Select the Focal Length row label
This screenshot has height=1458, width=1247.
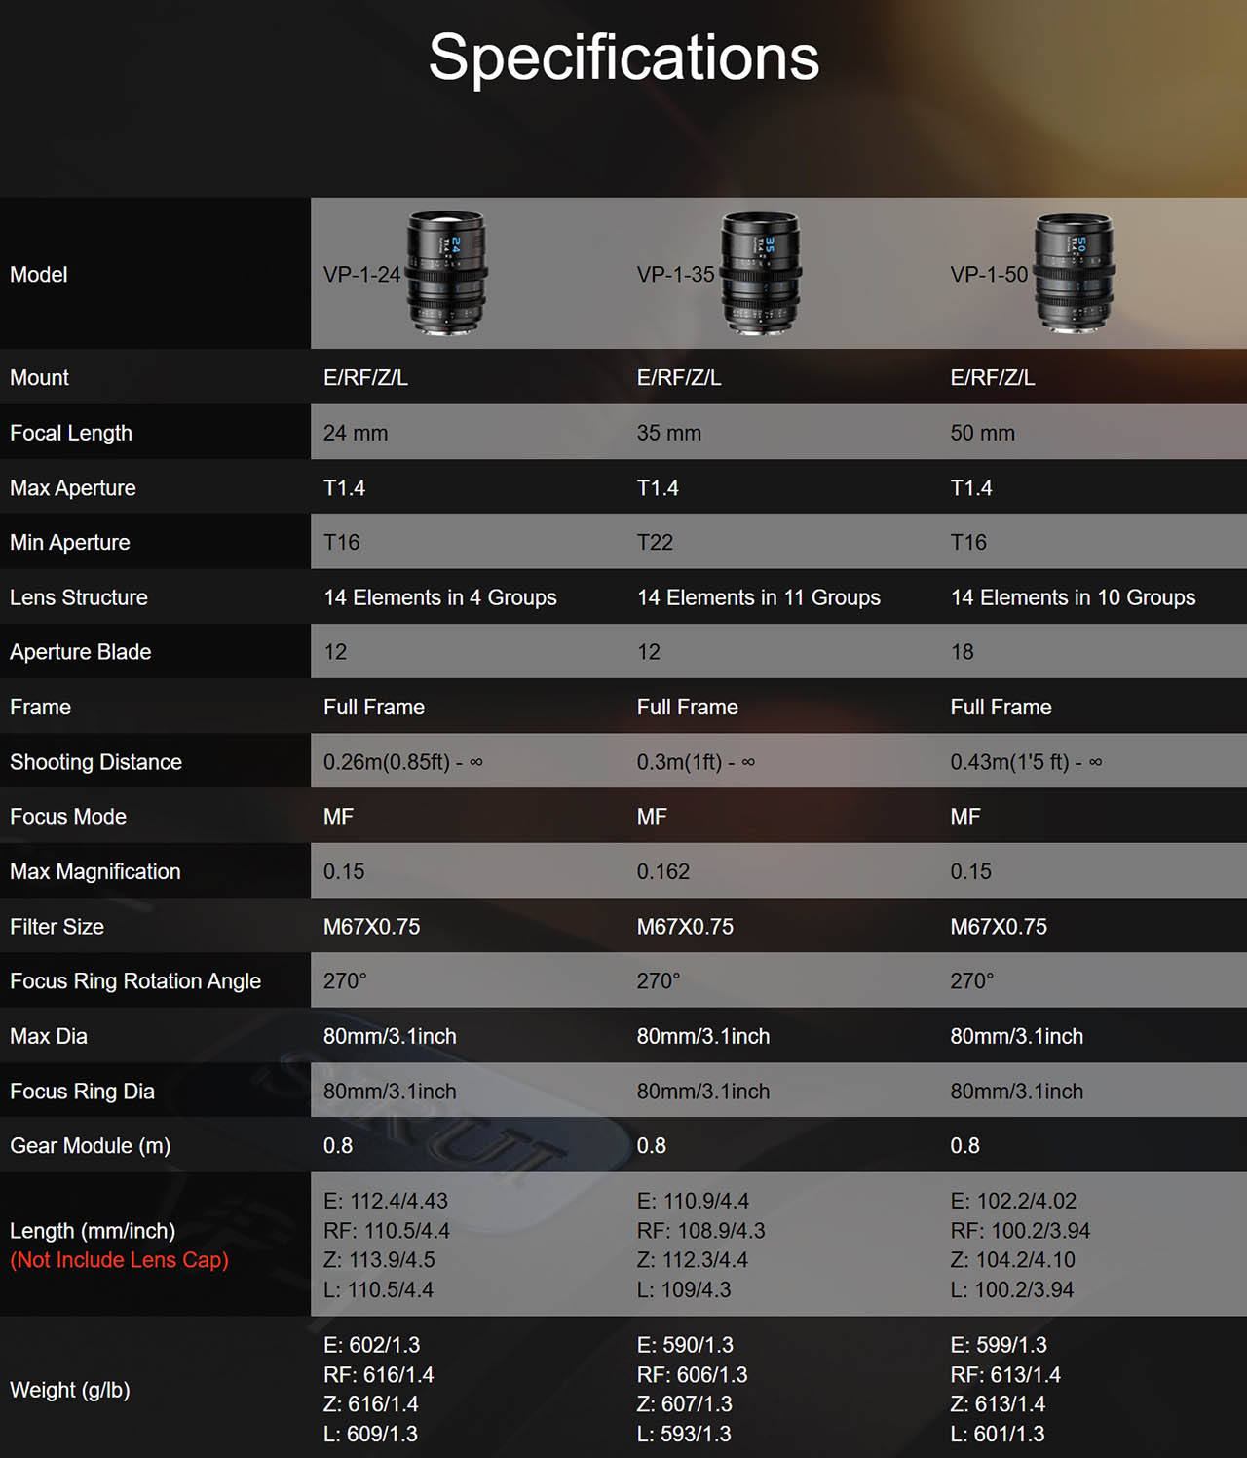(71, 433)
